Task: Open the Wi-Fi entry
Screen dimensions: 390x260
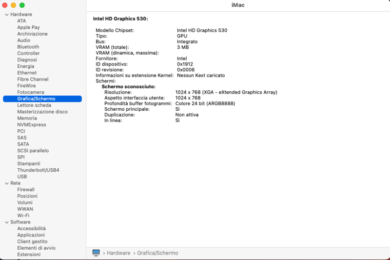Action: tap(23, 216)
